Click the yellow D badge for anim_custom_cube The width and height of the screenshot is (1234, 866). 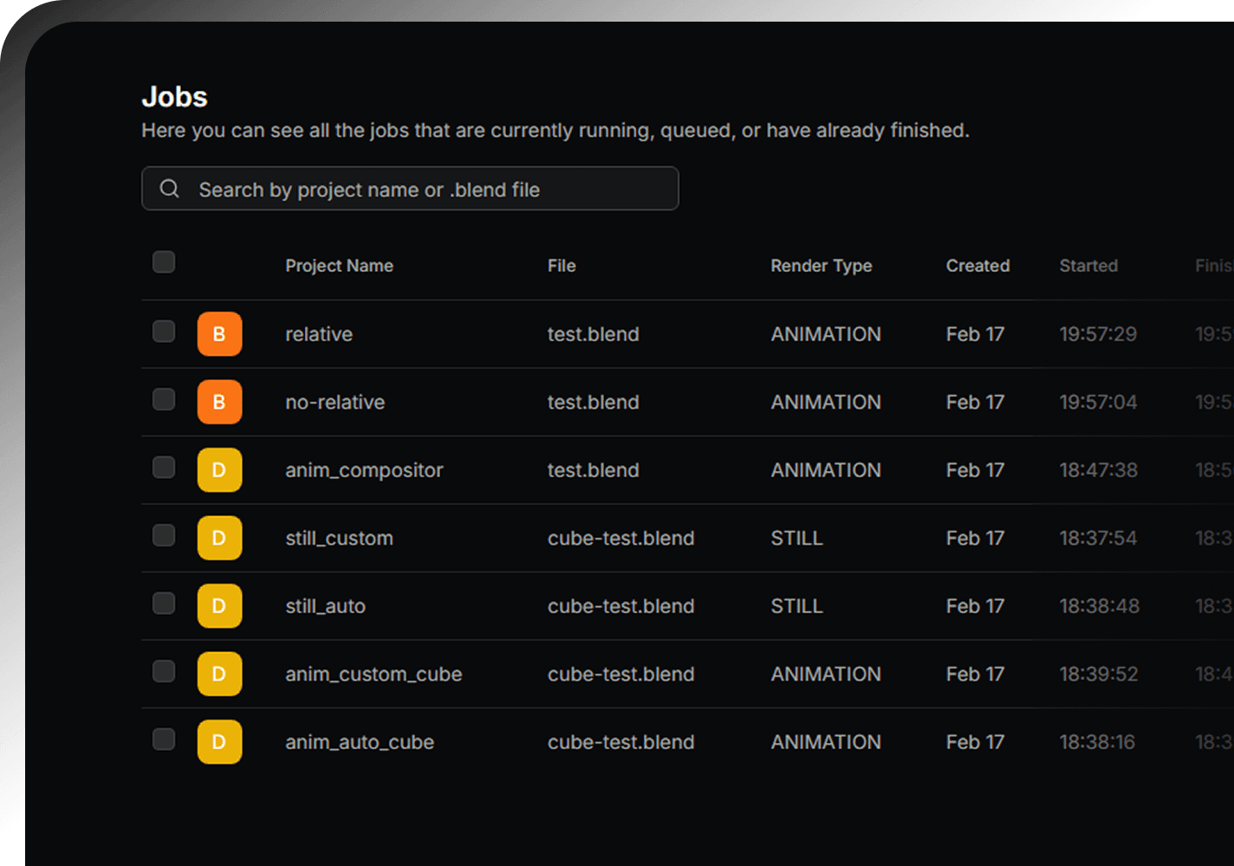click(219, 674)
